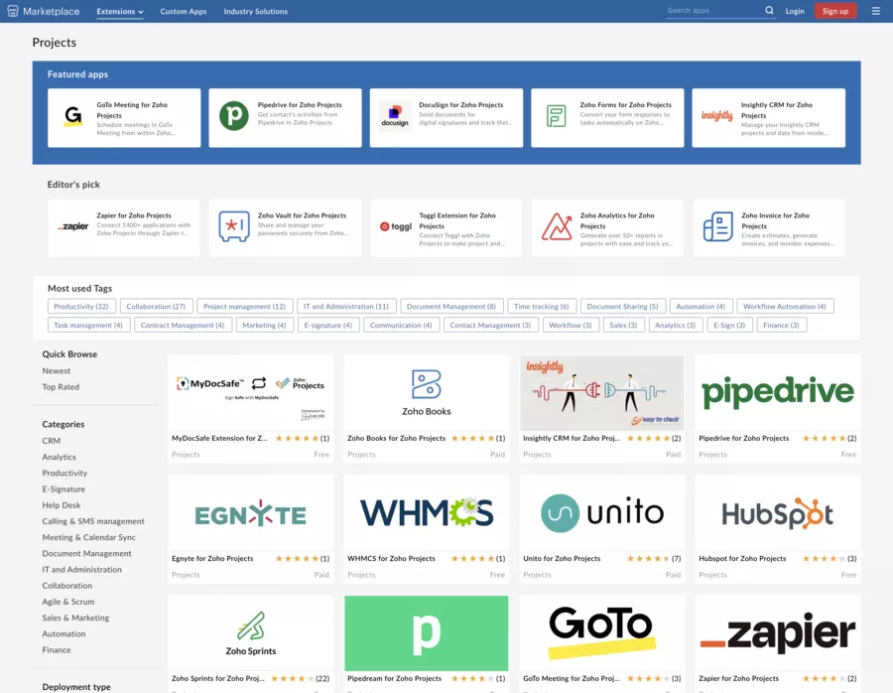Click the Login link
Image resolution: width=893 pixels, height=693 pixels.
click(795, 11)
